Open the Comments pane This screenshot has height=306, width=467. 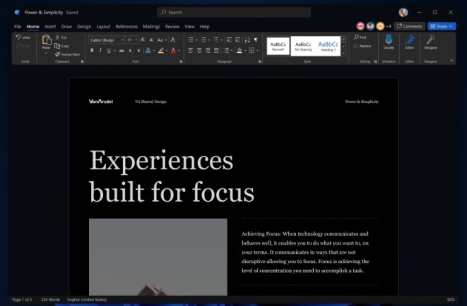tap(409, 26)
